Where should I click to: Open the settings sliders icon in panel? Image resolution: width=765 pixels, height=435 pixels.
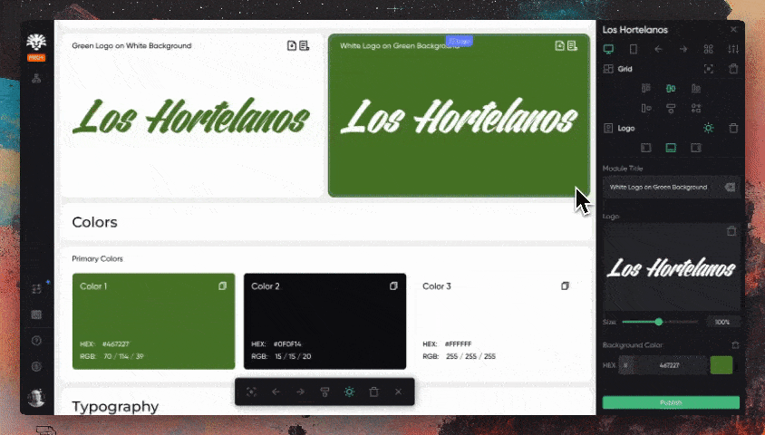pos(733,49)
